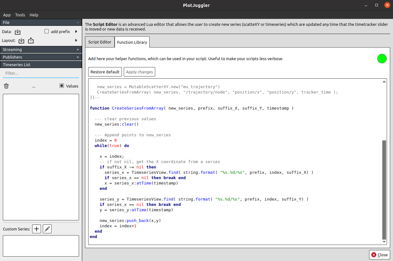Toggle the Values checkbox
393x261 pixels.
[62, 86]
